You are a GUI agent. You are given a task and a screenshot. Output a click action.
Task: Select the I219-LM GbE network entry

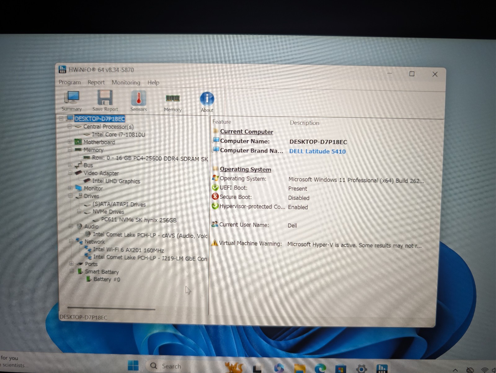pos(150,258)
